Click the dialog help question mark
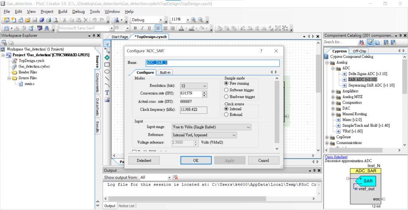The image size is (408, 210). [261, 51]
